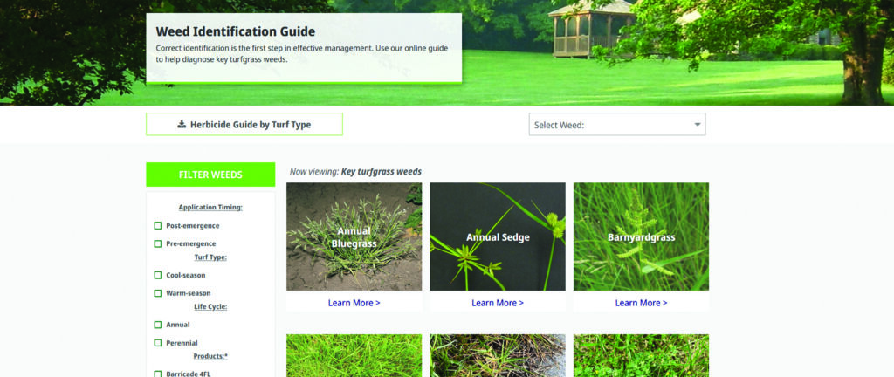Click Learn More under Annual Sedge

pos(498,303)
